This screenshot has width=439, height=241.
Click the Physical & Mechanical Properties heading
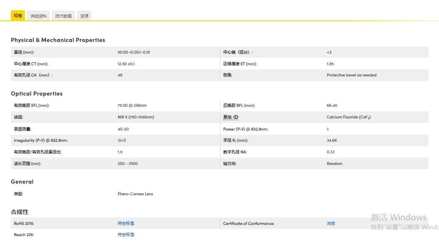(58, 40)
